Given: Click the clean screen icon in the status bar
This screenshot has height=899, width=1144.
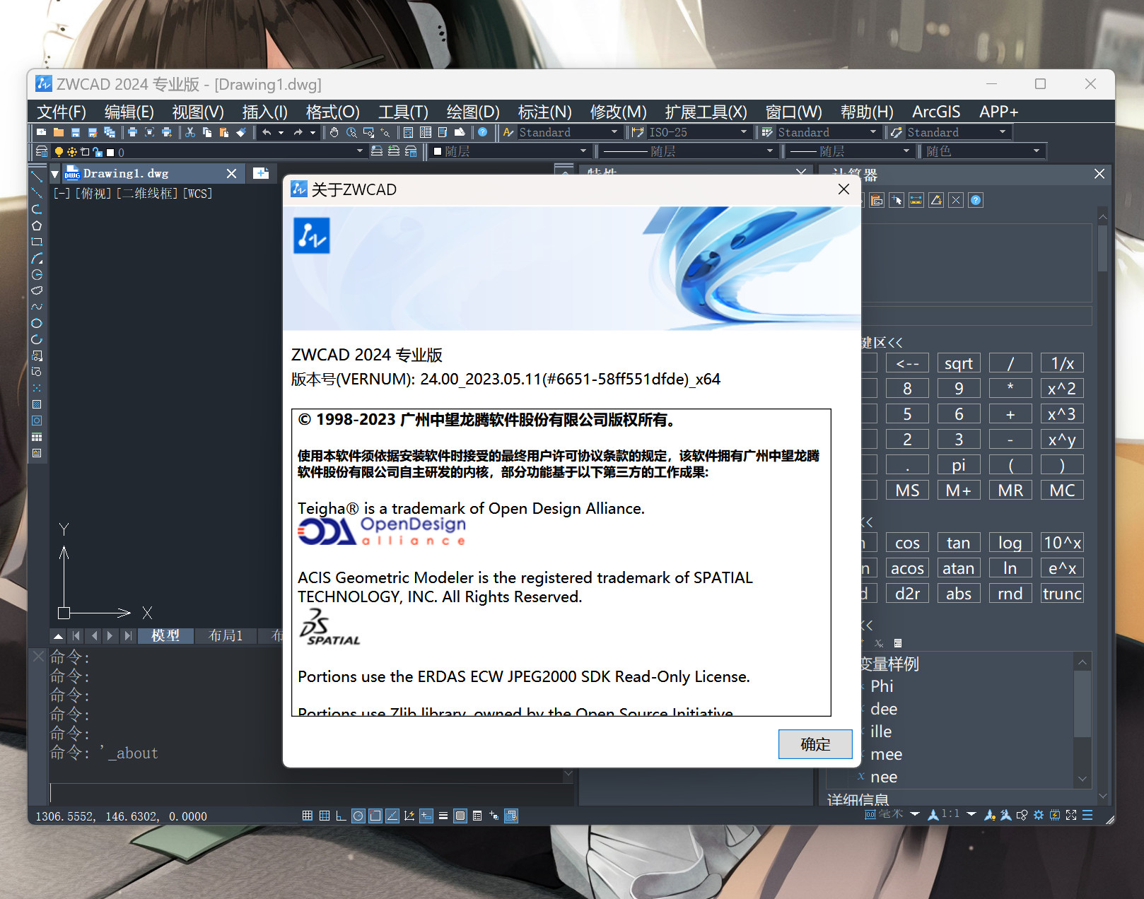Looking at the screenshot, I should coord(1071,815).
